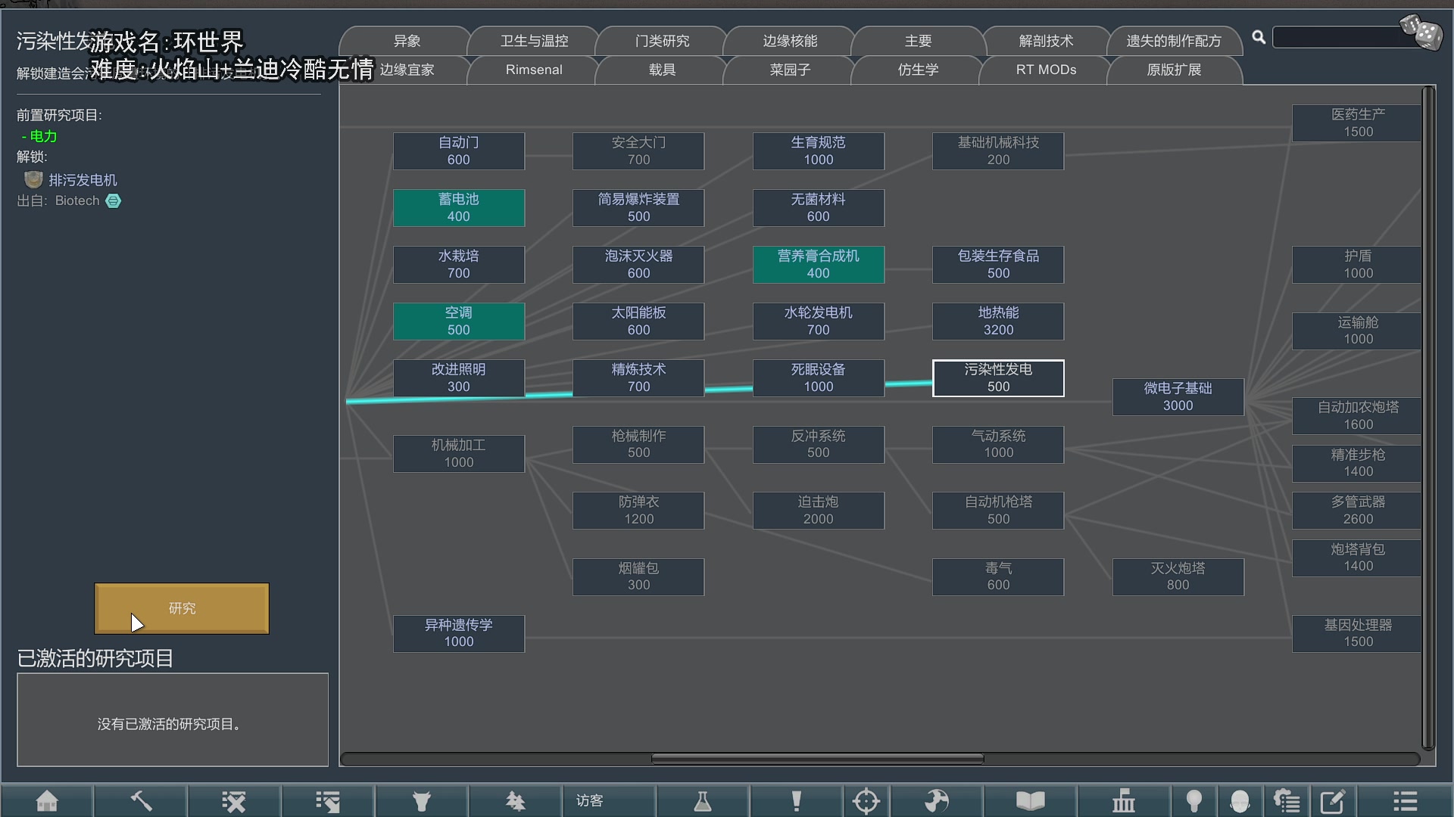Select the 灭火炮塔 800 research node

point(1178,577)
